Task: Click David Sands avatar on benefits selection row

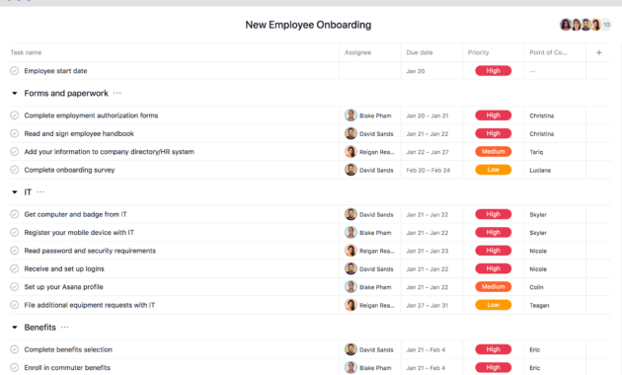Action: [x=350, y=349]
